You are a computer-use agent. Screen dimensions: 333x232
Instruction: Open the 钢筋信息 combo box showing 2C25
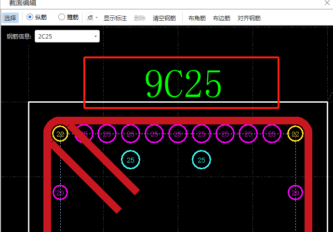click(x=67, y=36)
